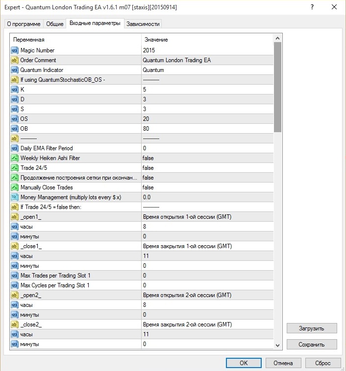Click the integer icon beside OB parameter
346x371 pixels.
click(14, 129)
